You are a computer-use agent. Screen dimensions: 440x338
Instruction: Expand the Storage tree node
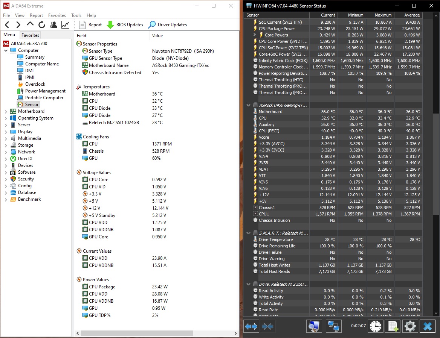(6, 146)
